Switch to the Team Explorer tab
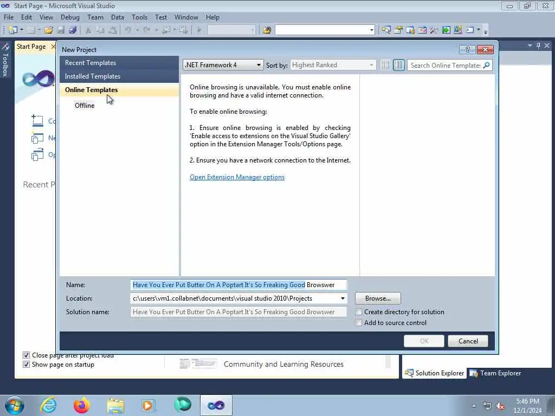 (x=495, y=373)
